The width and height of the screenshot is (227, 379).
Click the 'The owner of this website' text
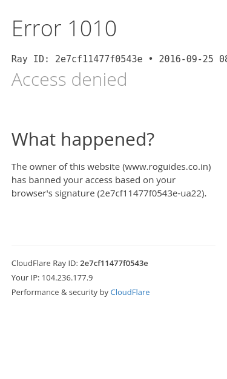click(65, 167)
